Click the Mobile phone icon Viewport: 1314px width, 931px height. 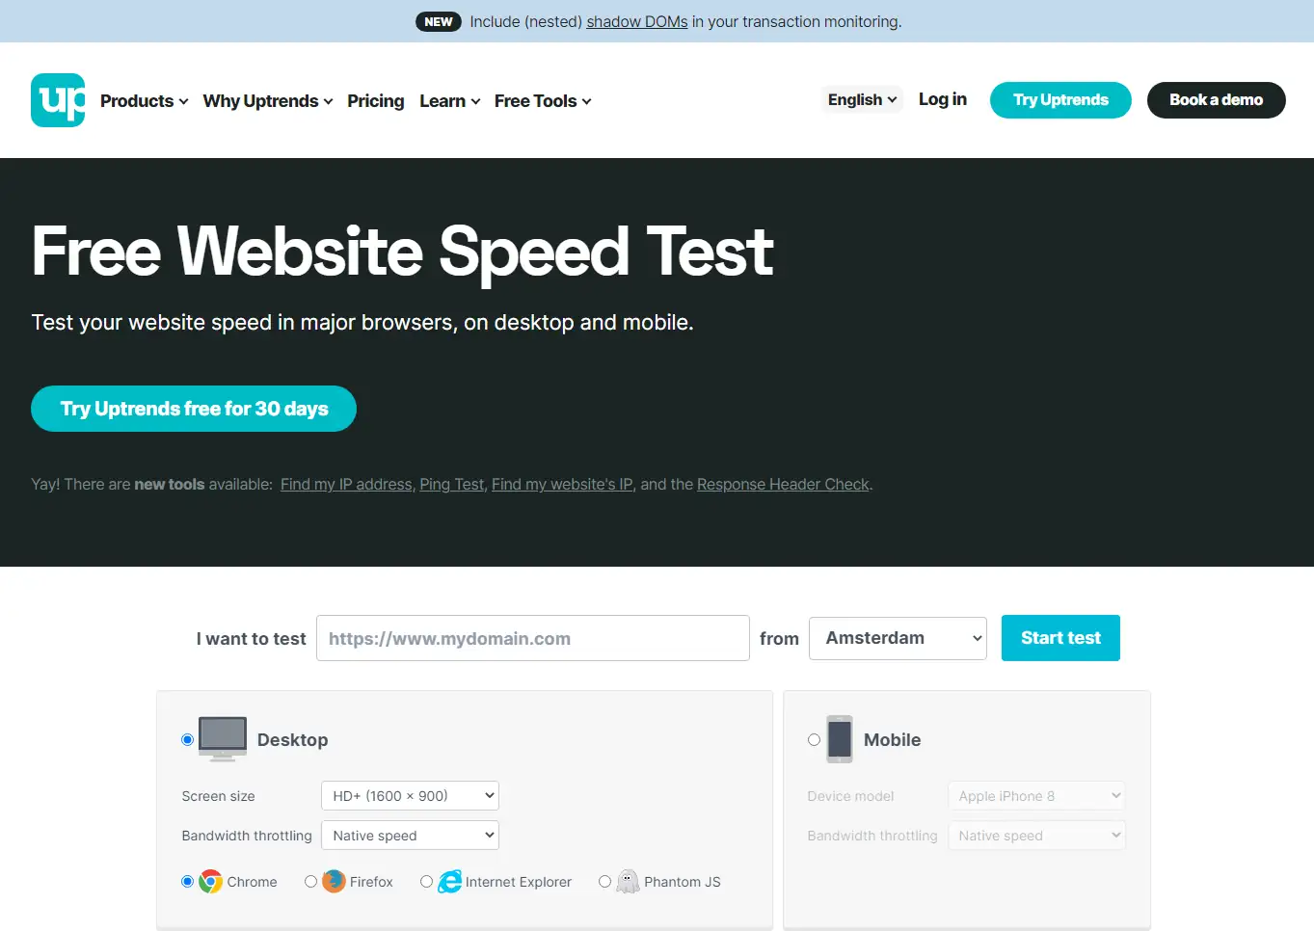pos(840,739)
